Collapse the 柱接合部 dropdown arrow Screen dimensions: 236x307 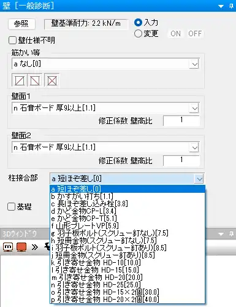199,179
